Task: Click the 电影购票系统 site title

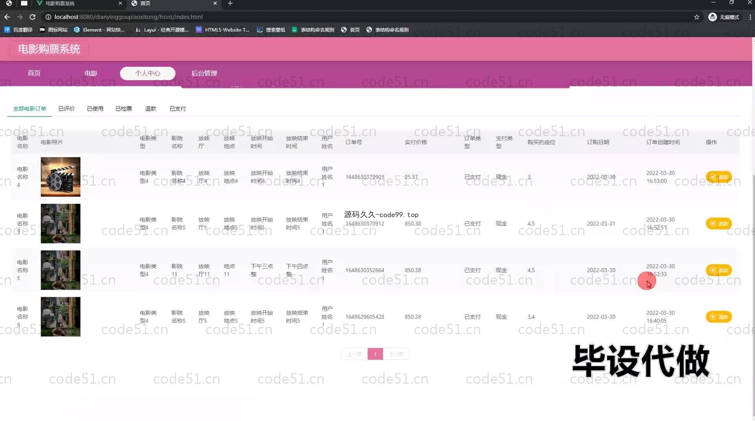Action: 49,49
